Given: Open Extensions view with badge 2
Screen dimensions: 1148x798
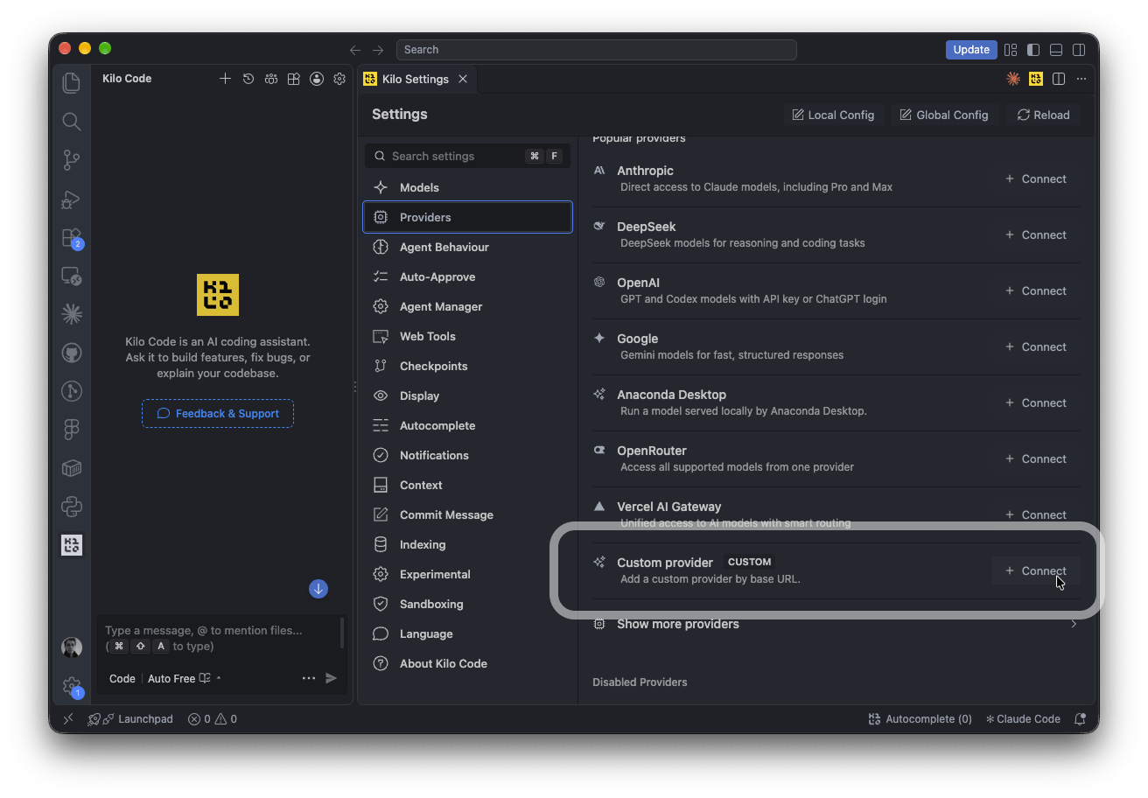Looking at the screenshot, I should [x=72, y=238].
